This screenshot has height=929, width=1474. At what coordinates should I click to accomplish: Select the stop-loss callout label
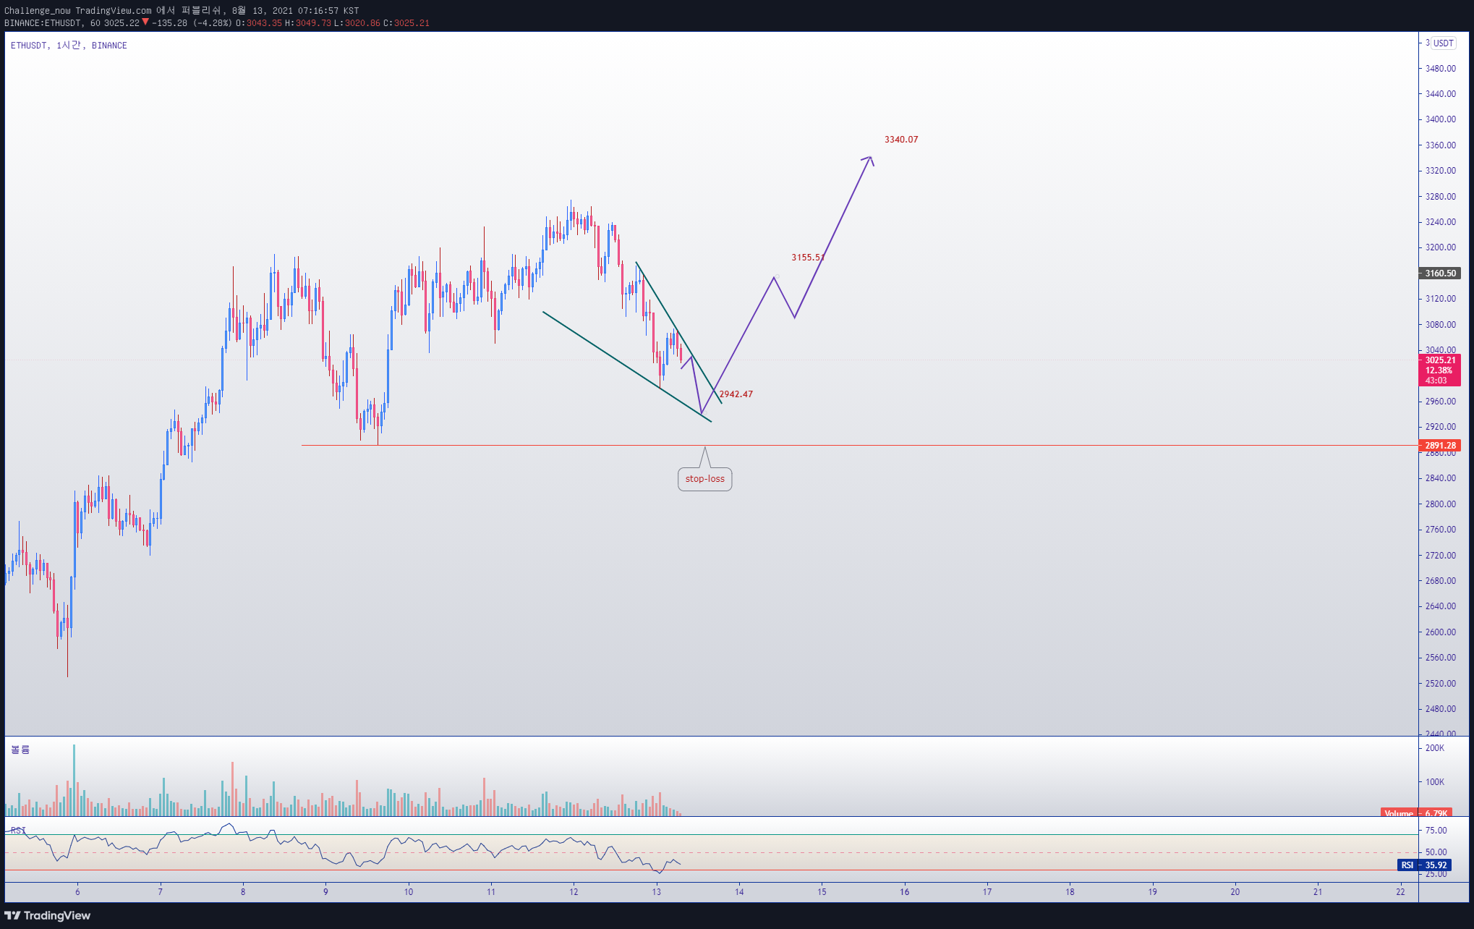pos(704,479)
